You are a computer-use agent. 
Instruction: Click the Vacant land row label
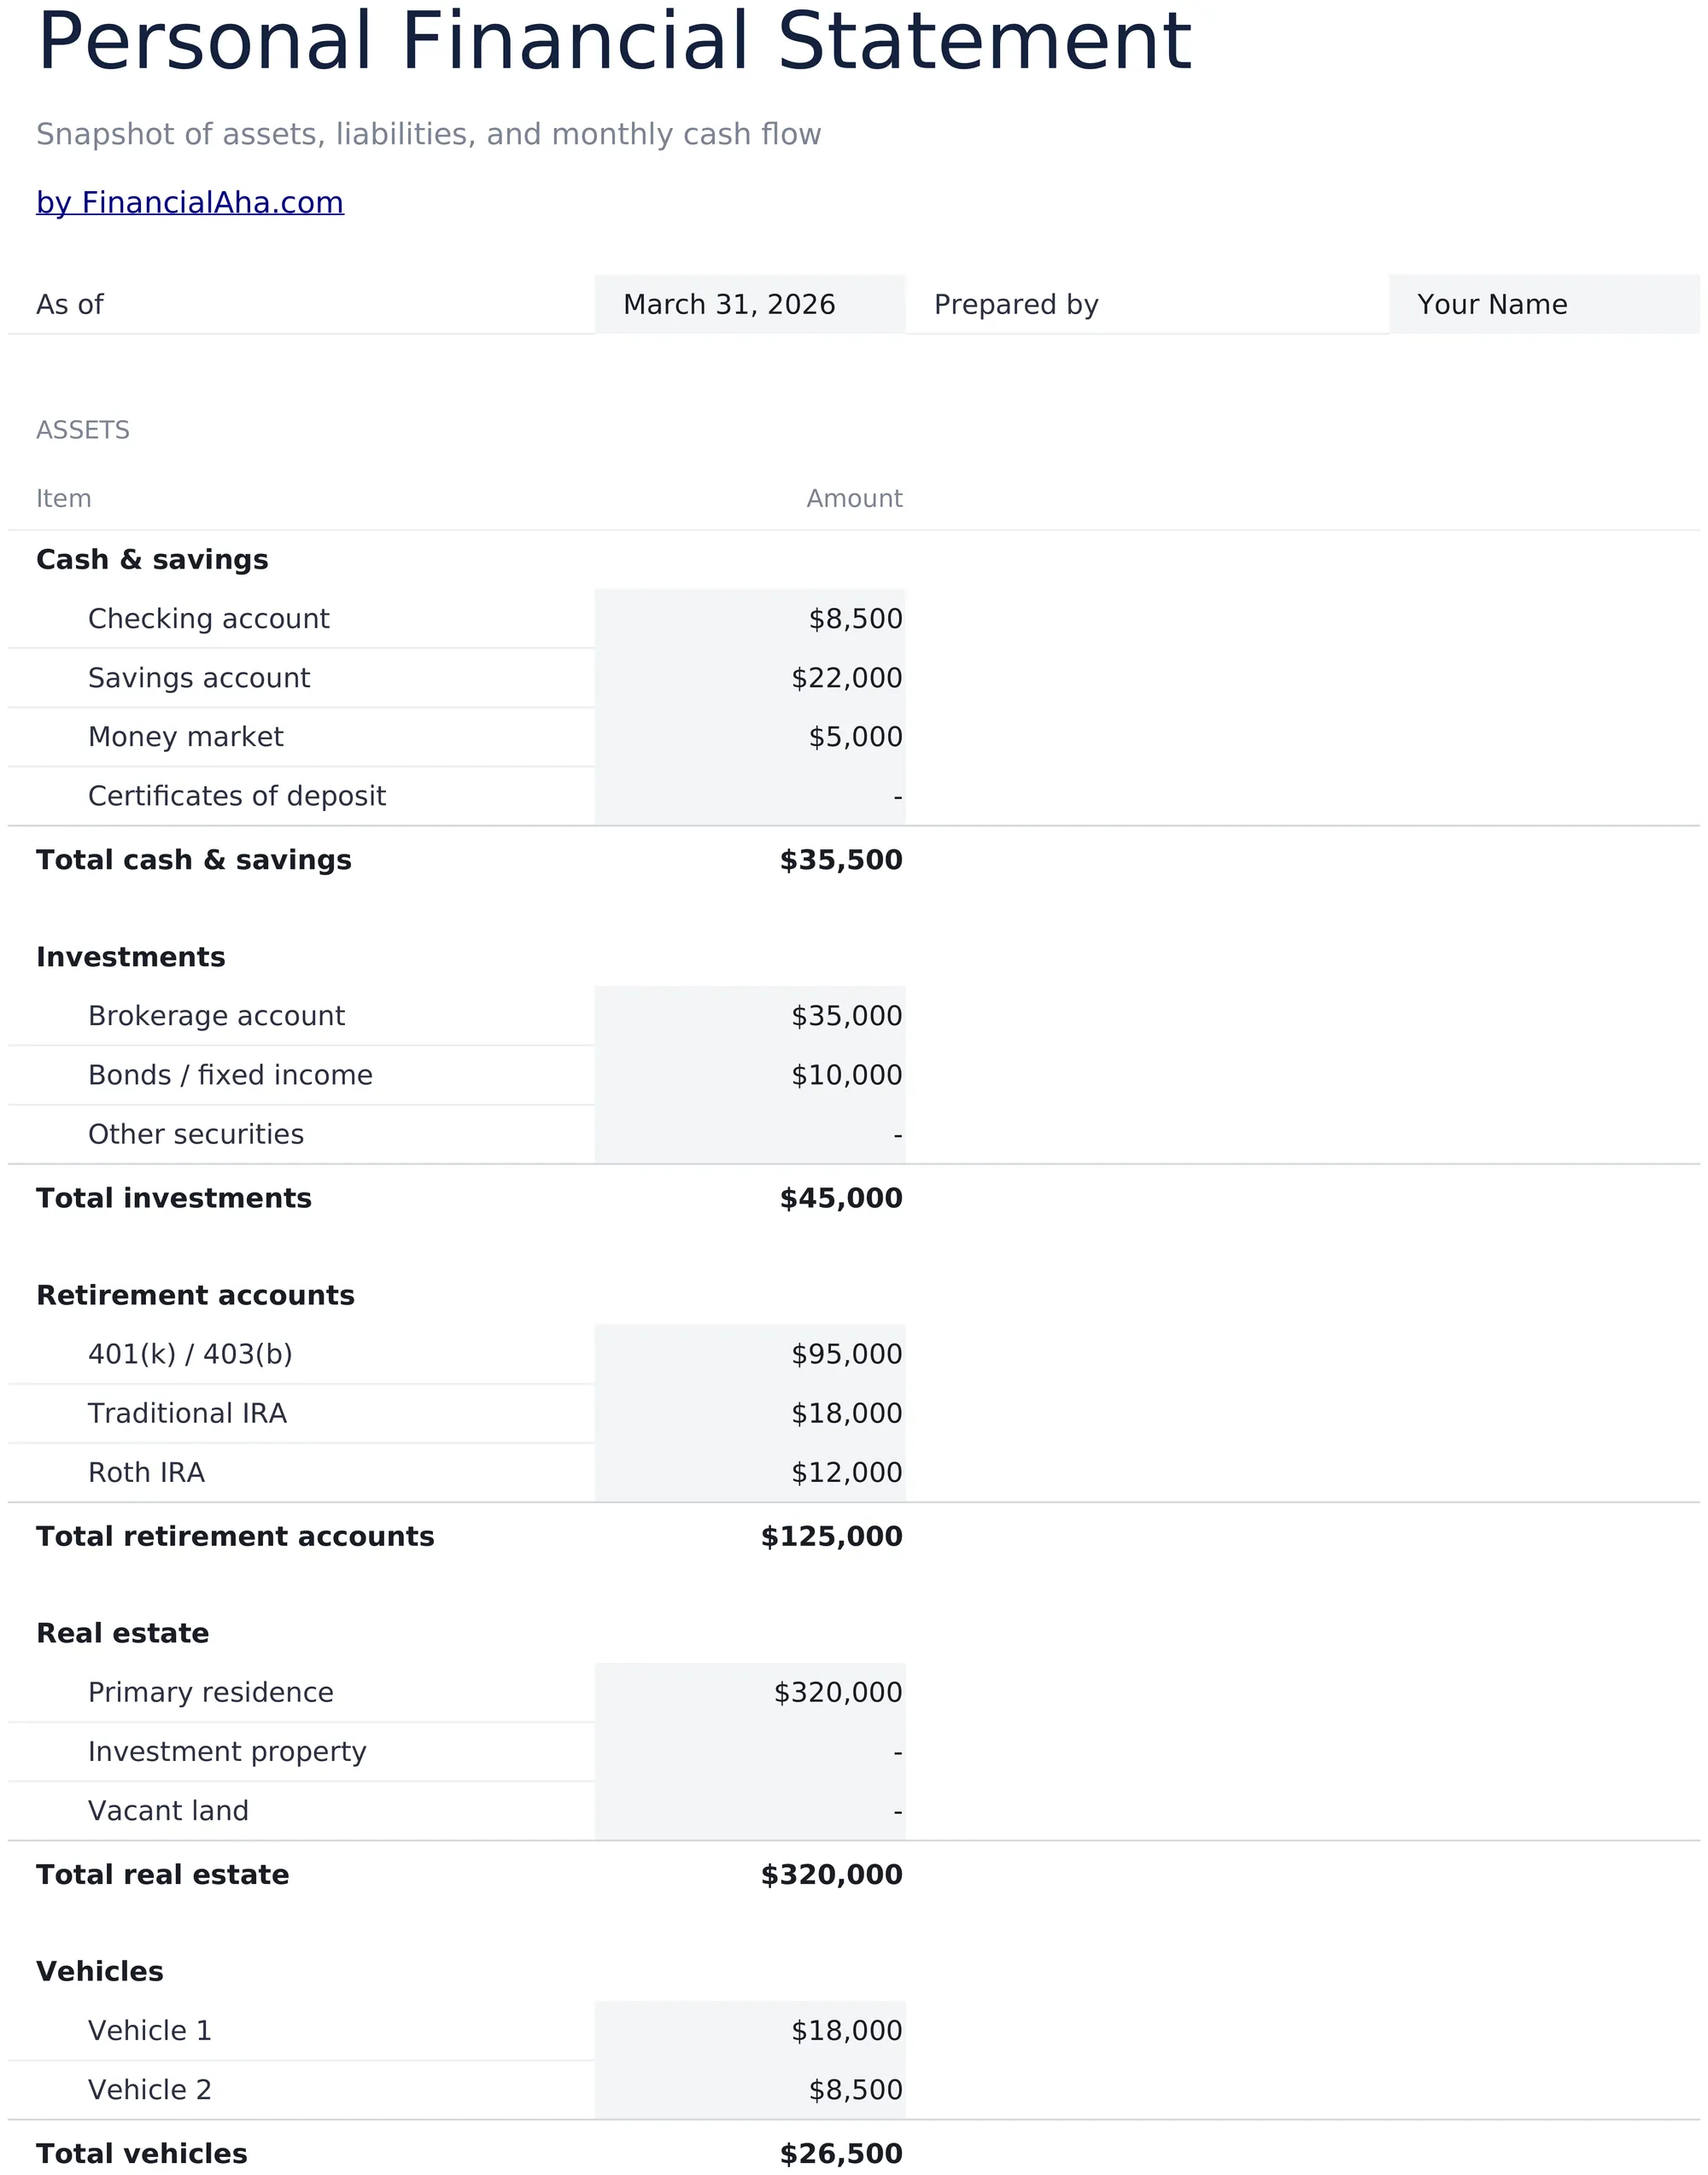point(168,1811)
